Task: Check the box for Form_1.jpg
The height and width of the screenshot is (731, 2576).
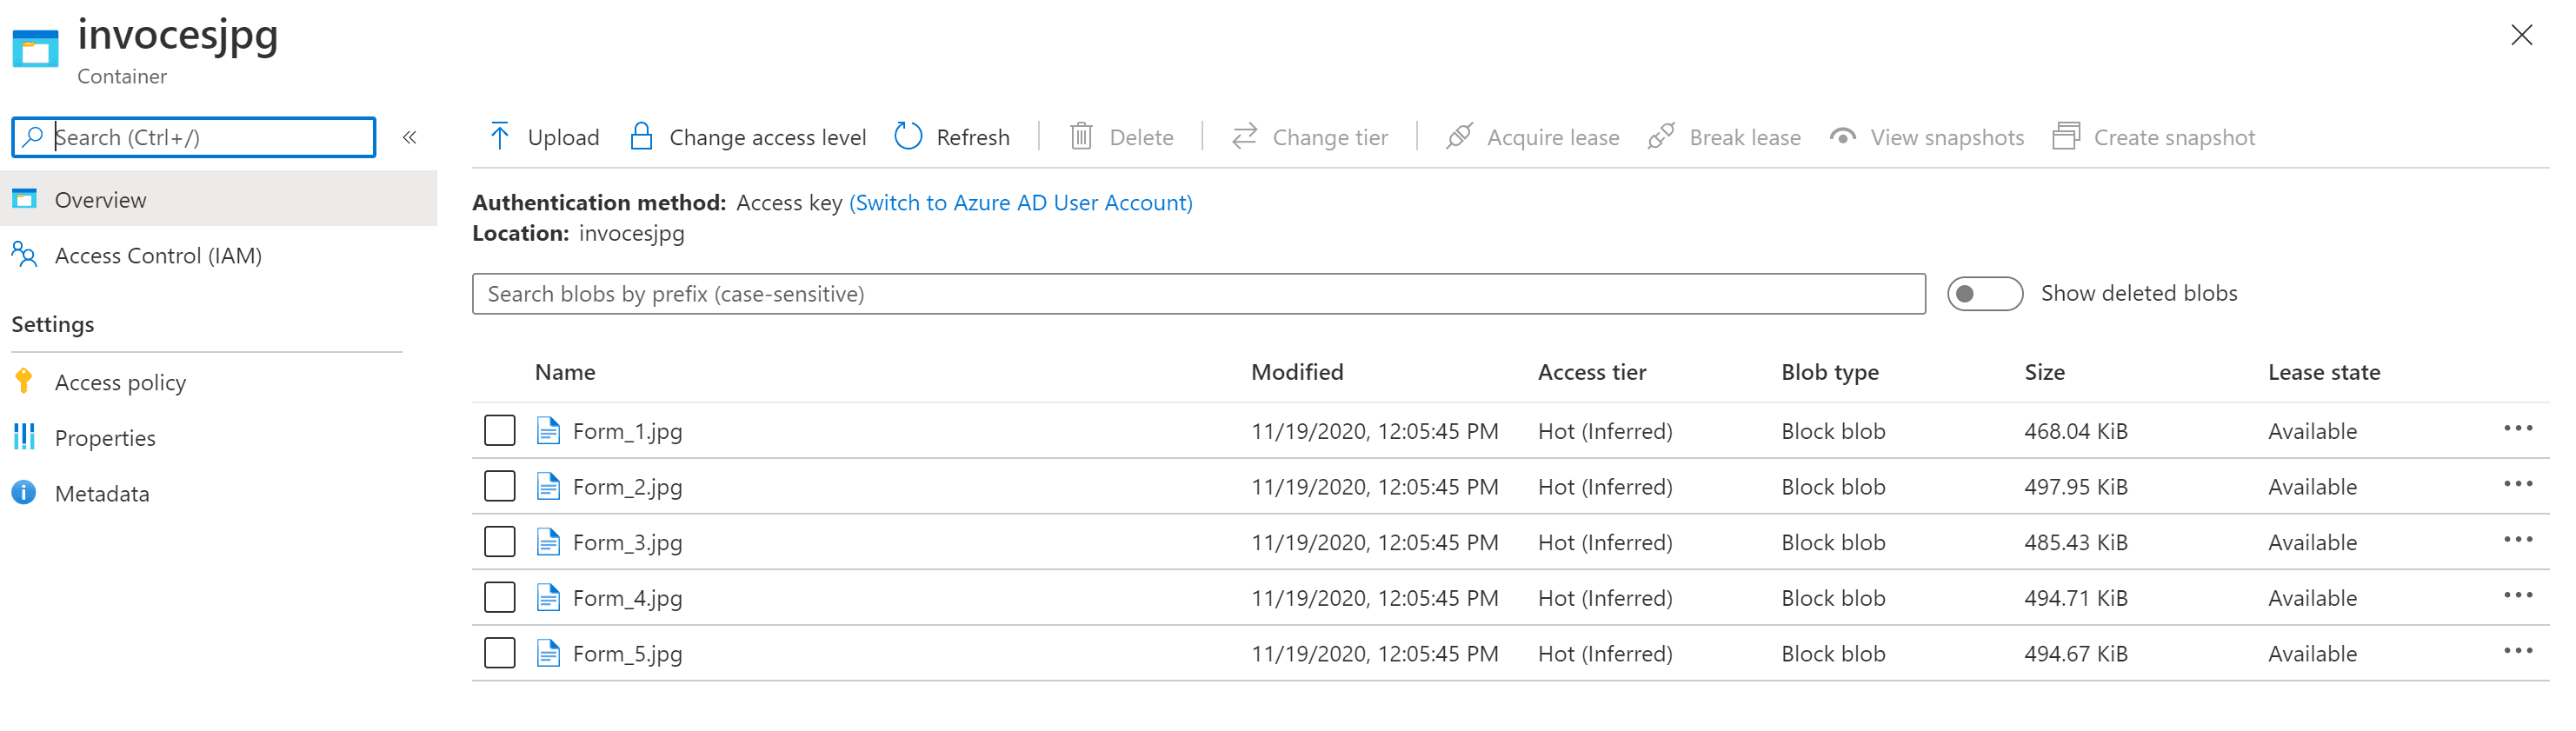Action: (x=499, y=431)
